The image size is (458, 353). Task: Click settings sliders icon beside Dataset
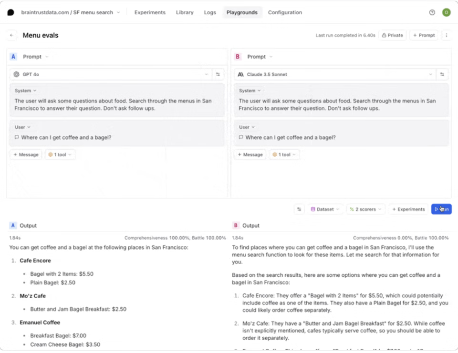(x=299, y=209)
